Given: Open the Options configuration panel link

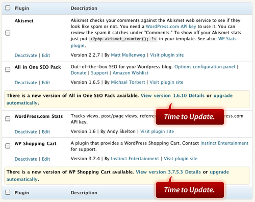Looking at the screenshot, I should coord(205,67).
